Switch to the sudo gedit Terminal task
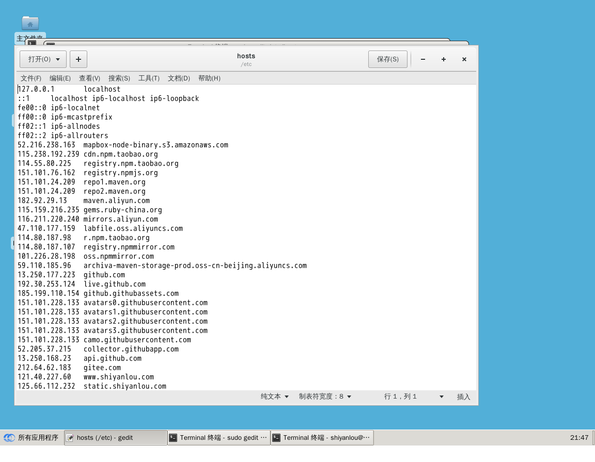Viewport: 595px width, 462px height. [x=219, y=438]
